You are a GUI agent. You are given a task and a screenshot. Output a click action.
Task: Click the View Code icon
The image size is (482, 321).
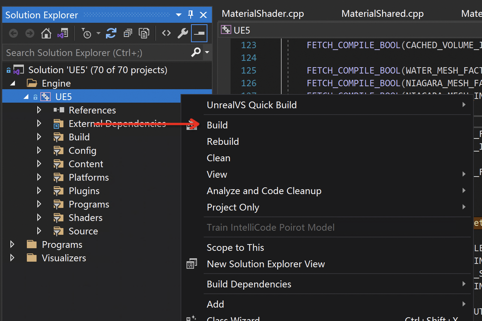click(166, 33)
